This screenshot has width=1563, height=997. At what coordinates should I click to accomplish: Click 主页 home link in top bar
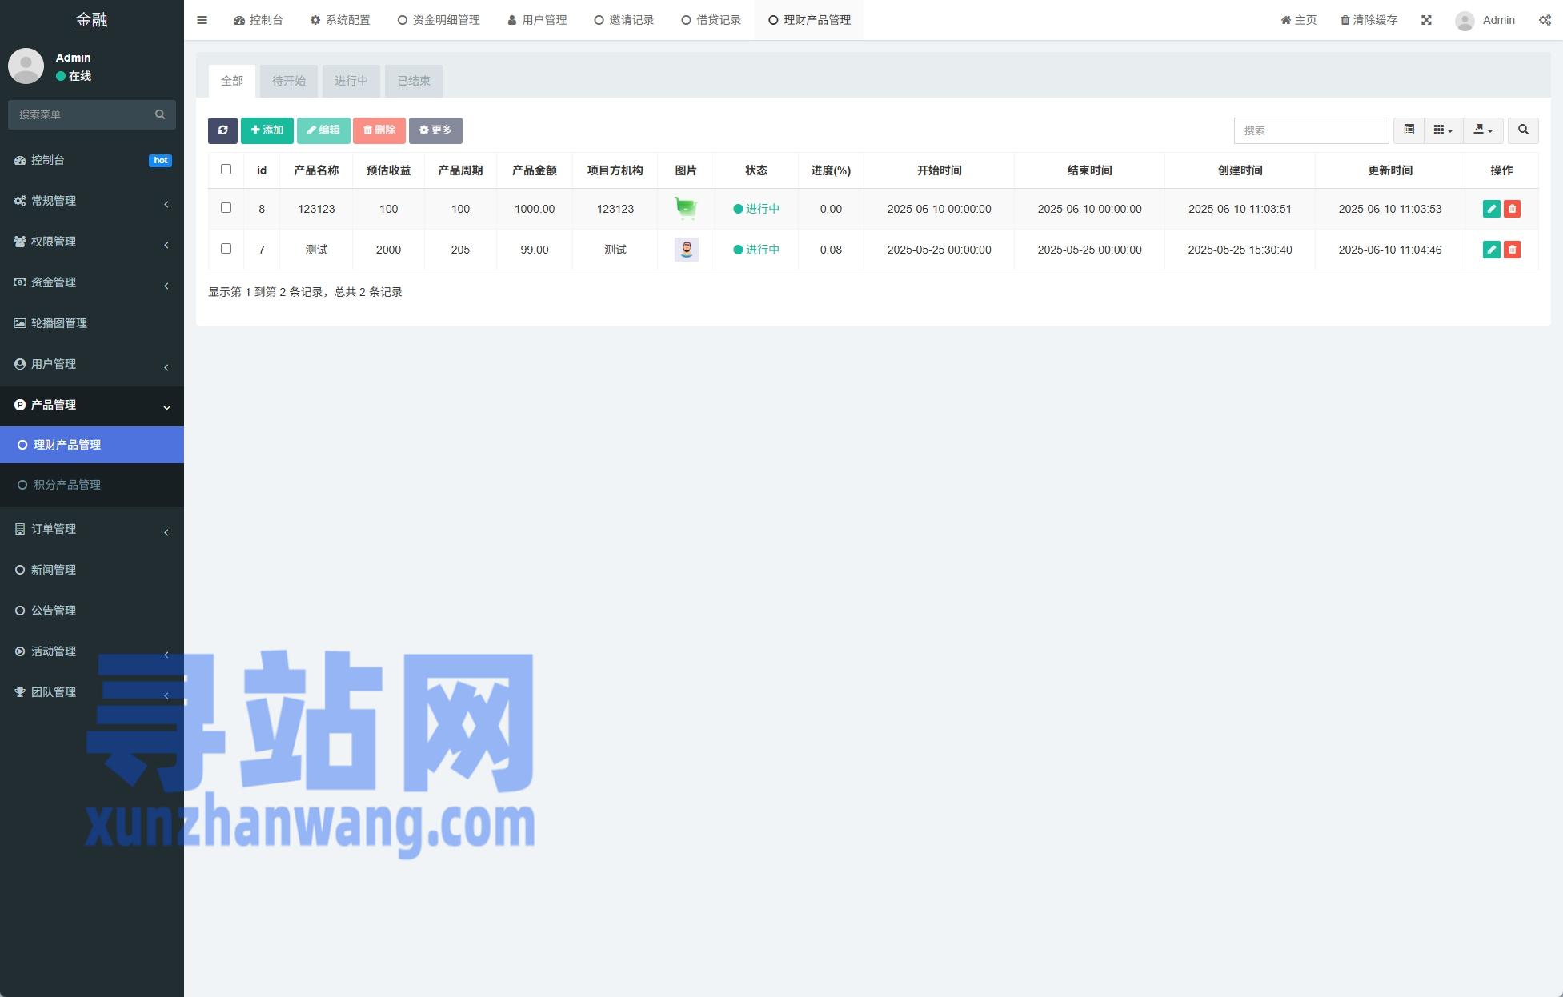coord(1299,20)
